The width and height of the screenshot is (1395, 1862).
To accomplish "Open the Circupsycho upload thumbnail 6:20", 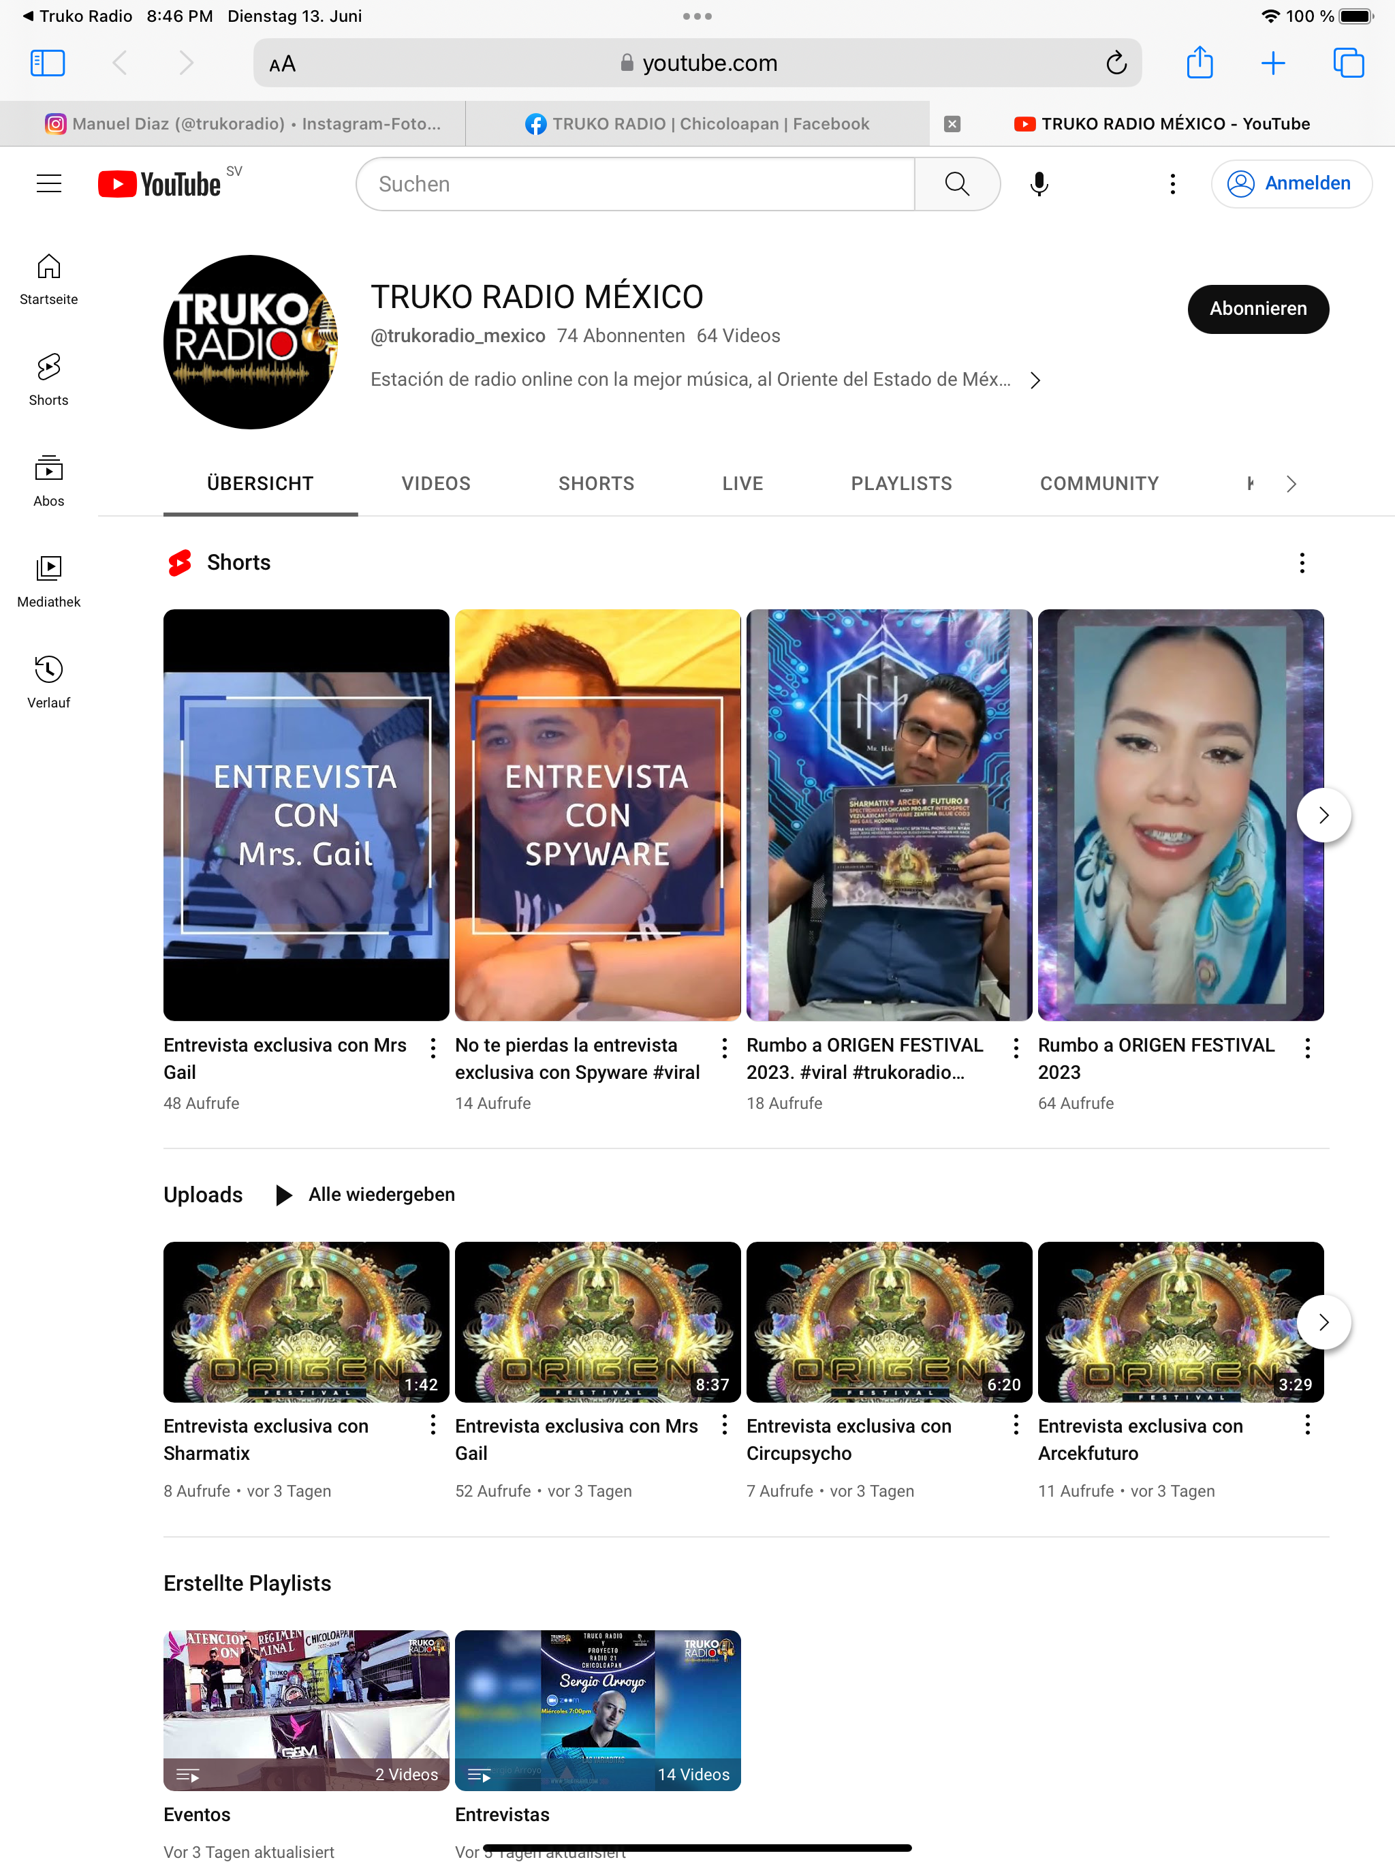I will [888, 1322].
